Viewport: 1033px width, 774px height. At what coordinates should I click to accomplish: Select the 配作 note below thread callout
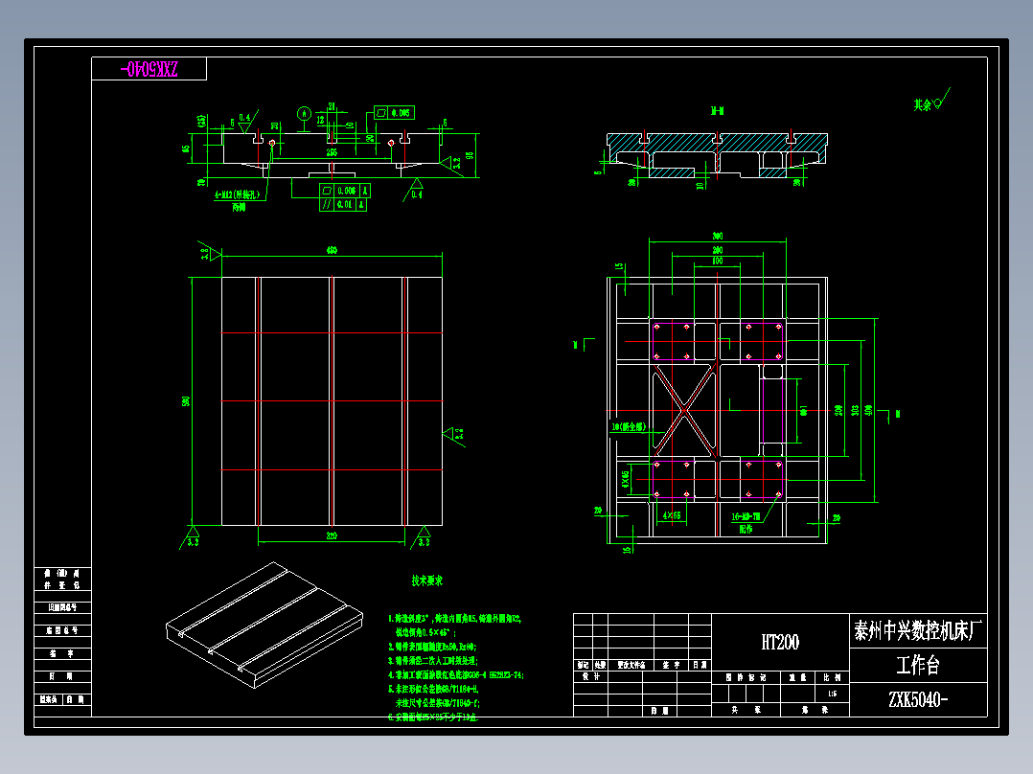point(746,529)
